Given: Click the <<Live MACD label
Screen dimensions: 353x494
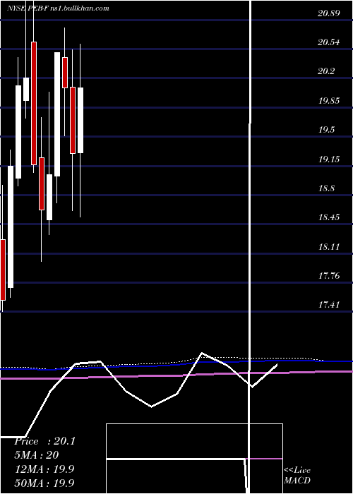Looking at the screenshot, I should pos(297,475).
